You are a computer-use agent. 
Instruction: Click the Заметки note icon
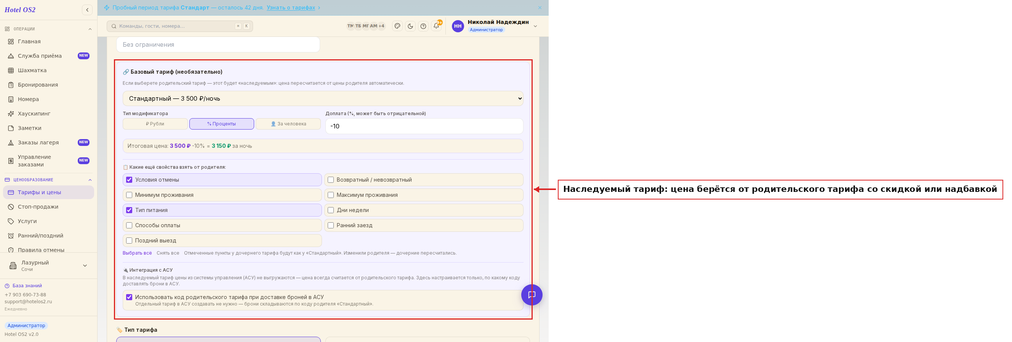click(x=11, y=128)
